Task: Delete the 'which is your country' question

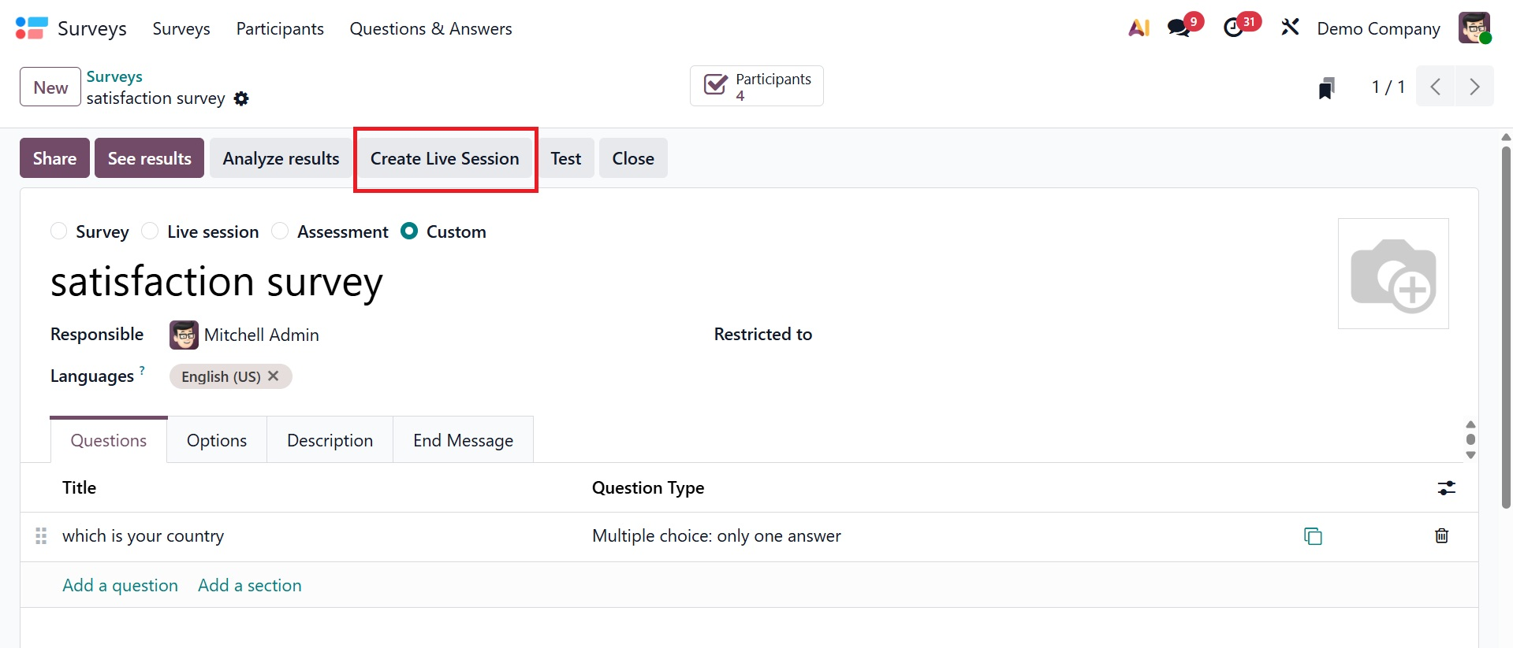Action: [1441, 536]
